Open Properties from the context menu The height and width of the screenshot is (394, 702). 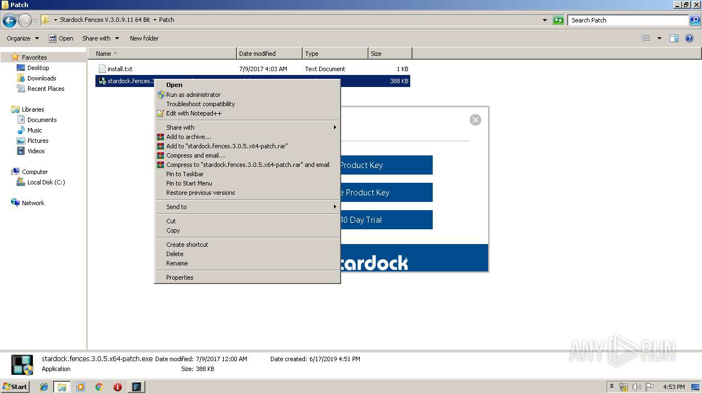click(x=248, y=277)
